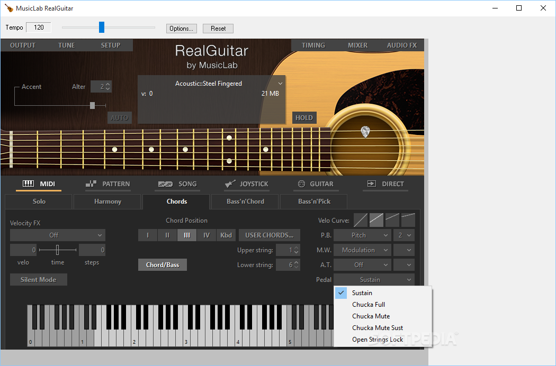
Task: Switch to the DIRECT tab
Action: click(x=385, y=184)
